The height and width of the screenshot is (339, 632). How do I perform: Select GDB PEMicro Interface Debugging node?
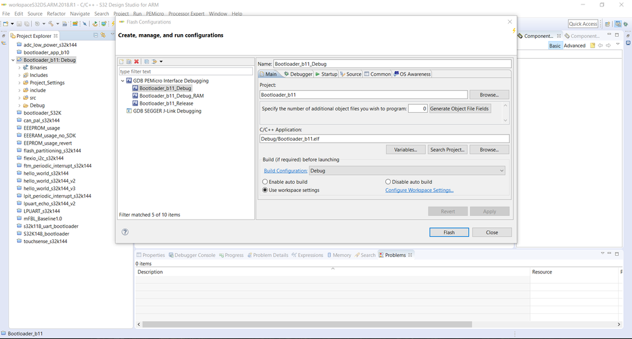coord(171,80)
